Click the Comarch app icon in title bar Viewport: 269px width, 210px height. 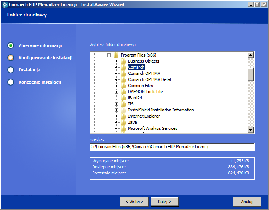5,5
